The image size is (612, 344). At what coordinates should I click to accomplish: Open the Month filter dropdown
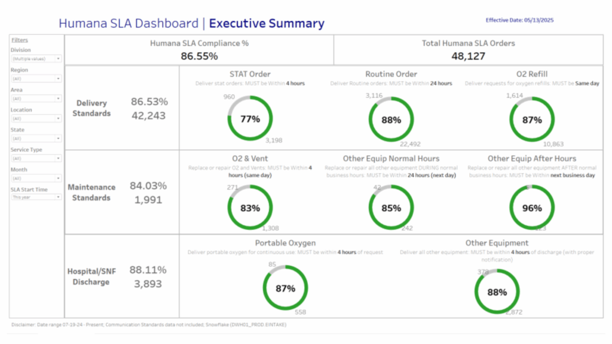[36, 178]
